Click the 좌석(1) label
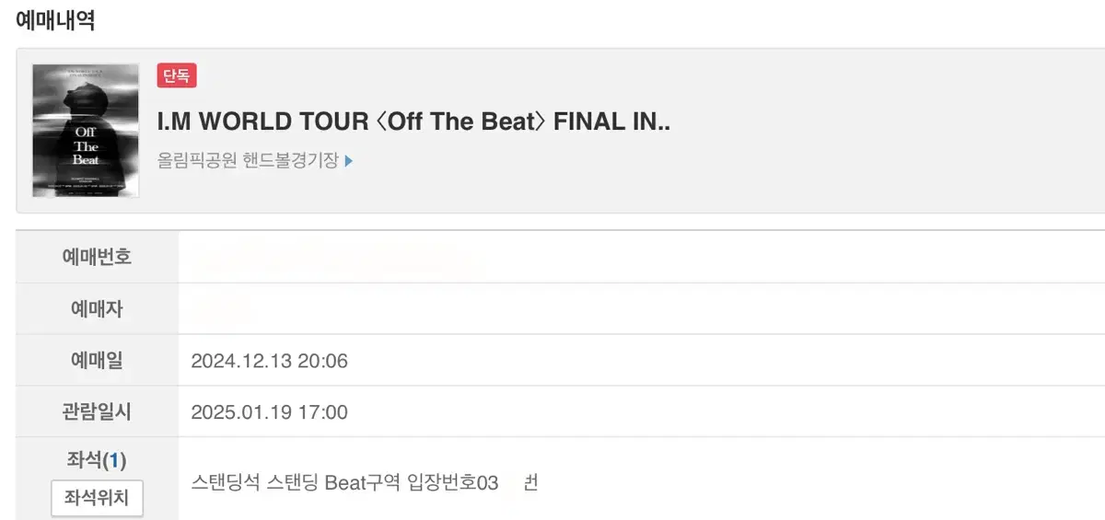Screen dimensions: 1105x520 click(97, 460)
